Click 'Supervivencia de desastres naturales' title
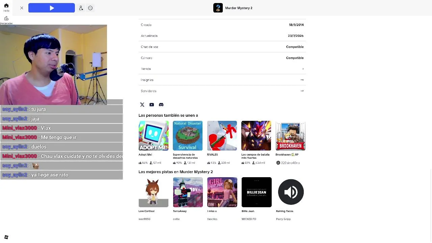 tap(185, 156)
